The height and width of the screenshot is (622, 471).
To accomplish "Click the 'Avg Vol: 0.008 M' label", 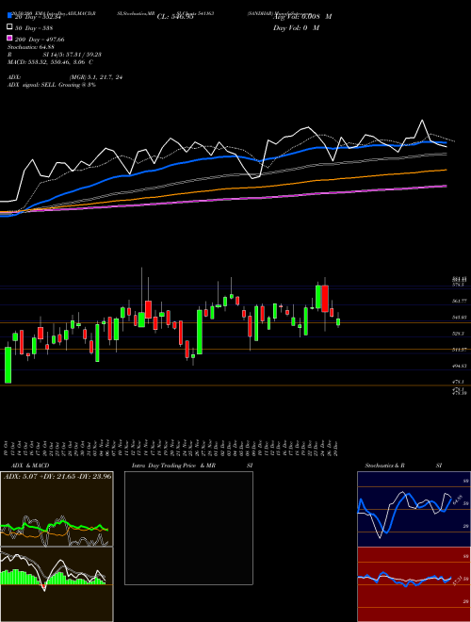I will 302,16.
